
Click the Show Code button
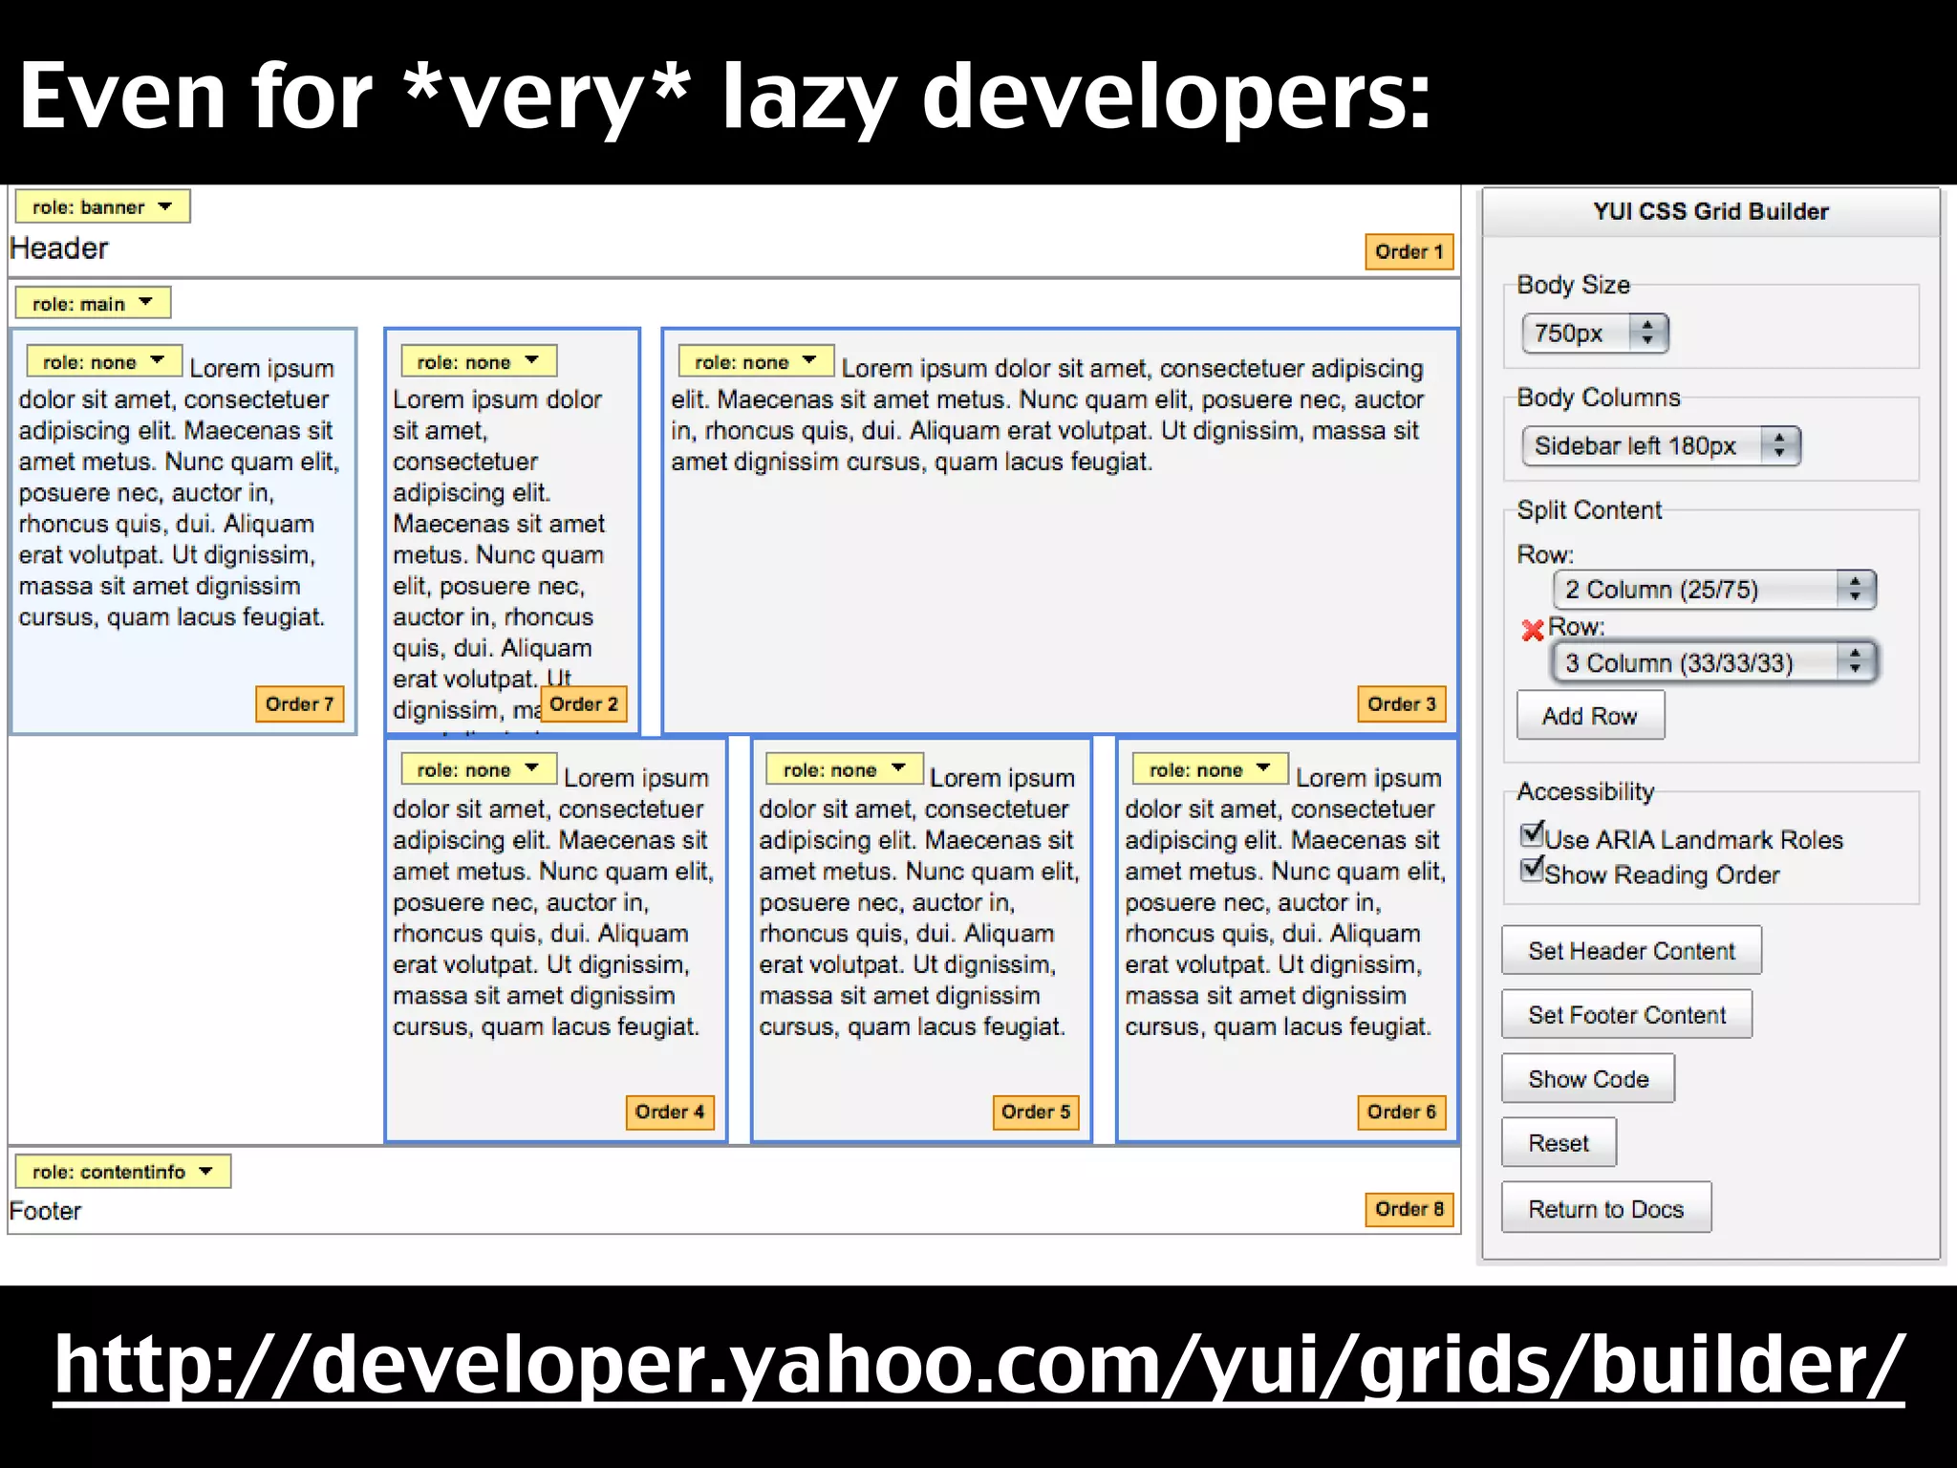(x=1587, y=1079)
